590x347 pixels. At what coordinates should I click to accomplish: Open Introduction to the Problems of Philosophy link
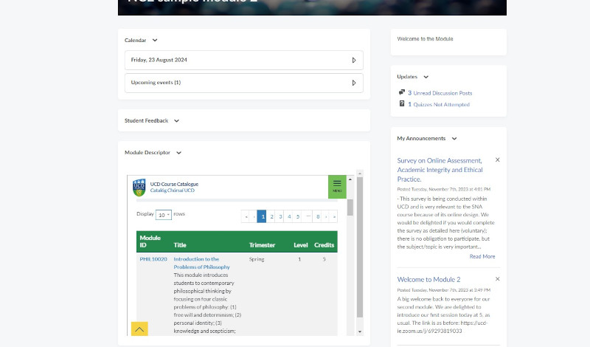coord(201,263)
